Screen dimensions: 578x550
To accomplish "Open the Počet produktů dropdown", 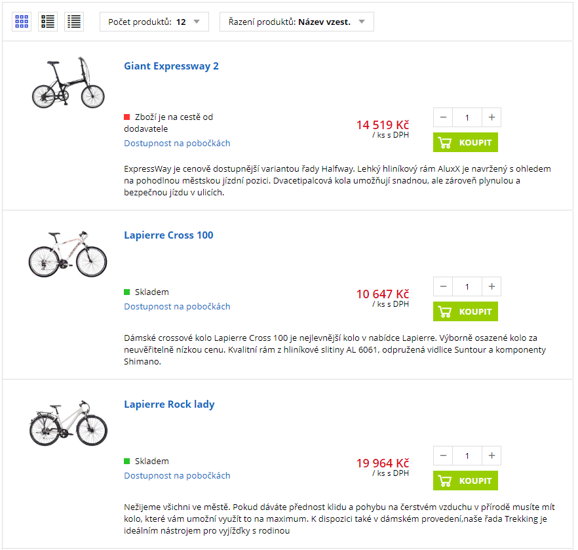I will [154, 22].
